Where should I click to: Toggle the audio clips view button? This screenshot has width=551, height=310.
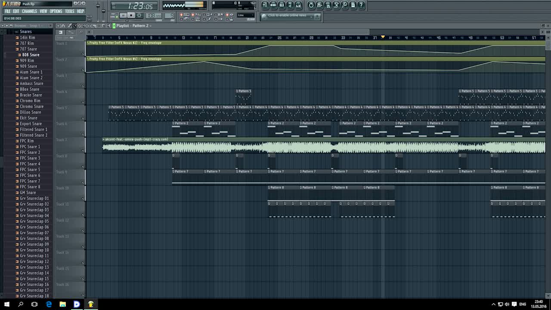61,32
